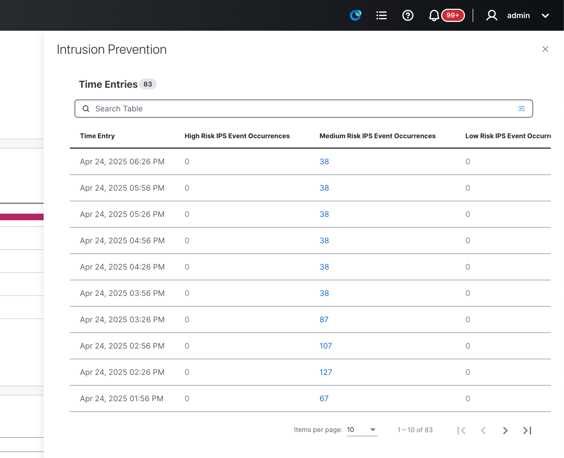Open medium risk count for 05:56 PM
Image resolution: width=564 pixels, height=458 pixels.
(324, 188)
